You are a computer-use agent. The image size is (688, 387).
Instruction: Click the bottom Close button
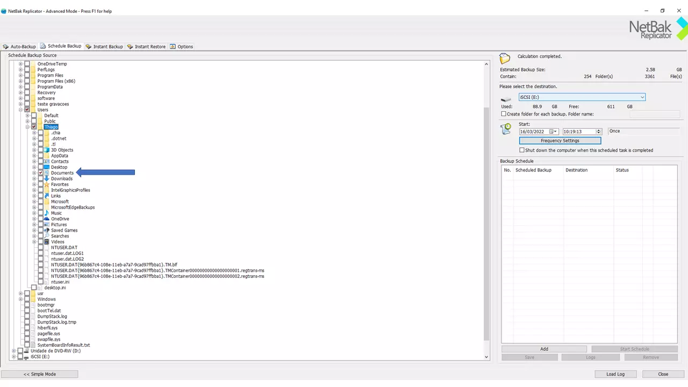663,374
